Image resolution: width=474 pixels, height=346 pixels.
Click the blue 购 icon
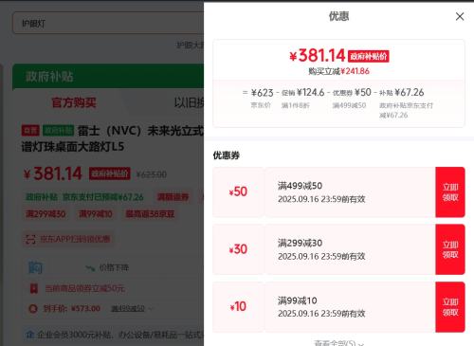coord(35,267)
